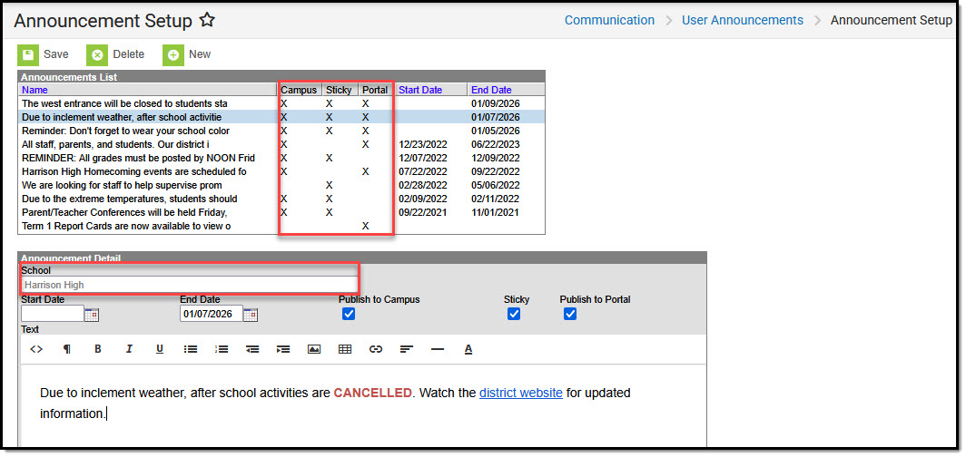Click the 02/09/2022 start date cell
The width and height of the screenshot is (966, 457).
coord(423,199)
